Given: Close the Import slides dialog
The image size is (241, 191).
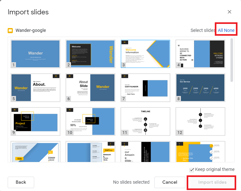Looking at the screenshot, I should (x=229, y=12).
